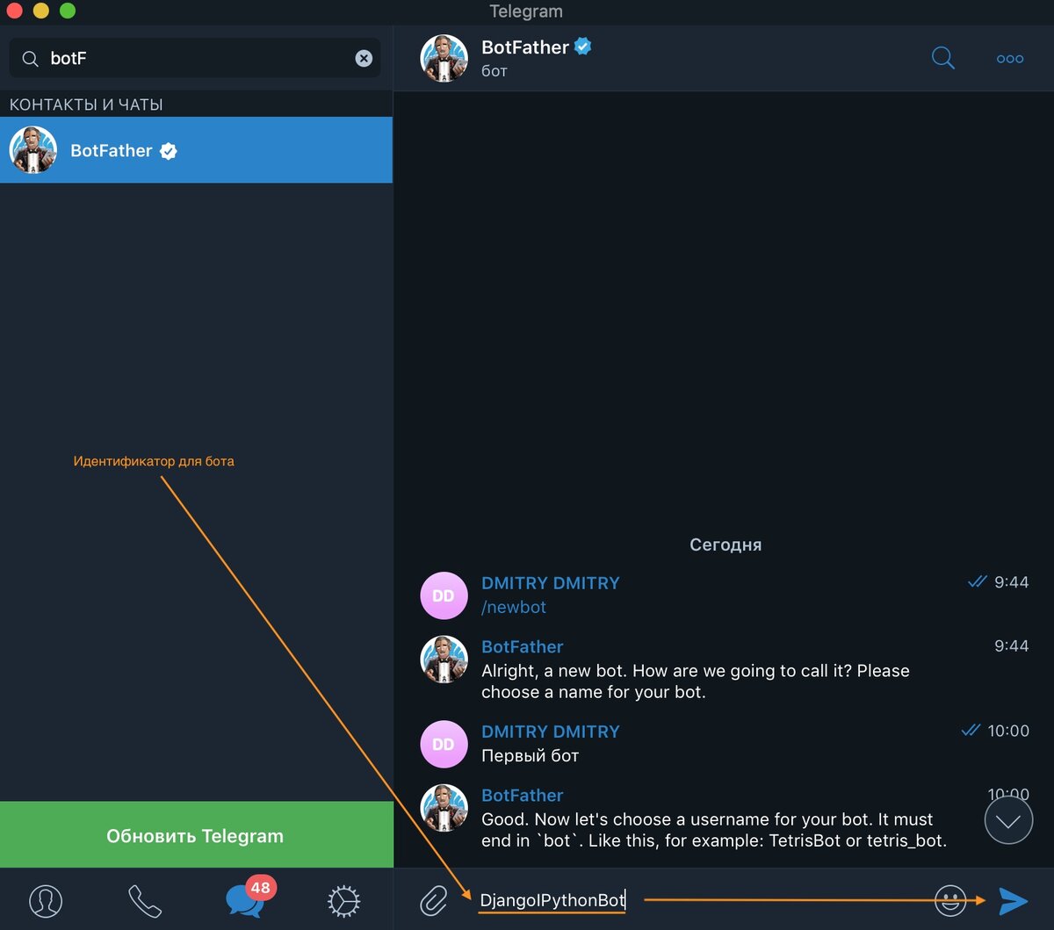Click the search box containing botF

[x=194, y=59]
